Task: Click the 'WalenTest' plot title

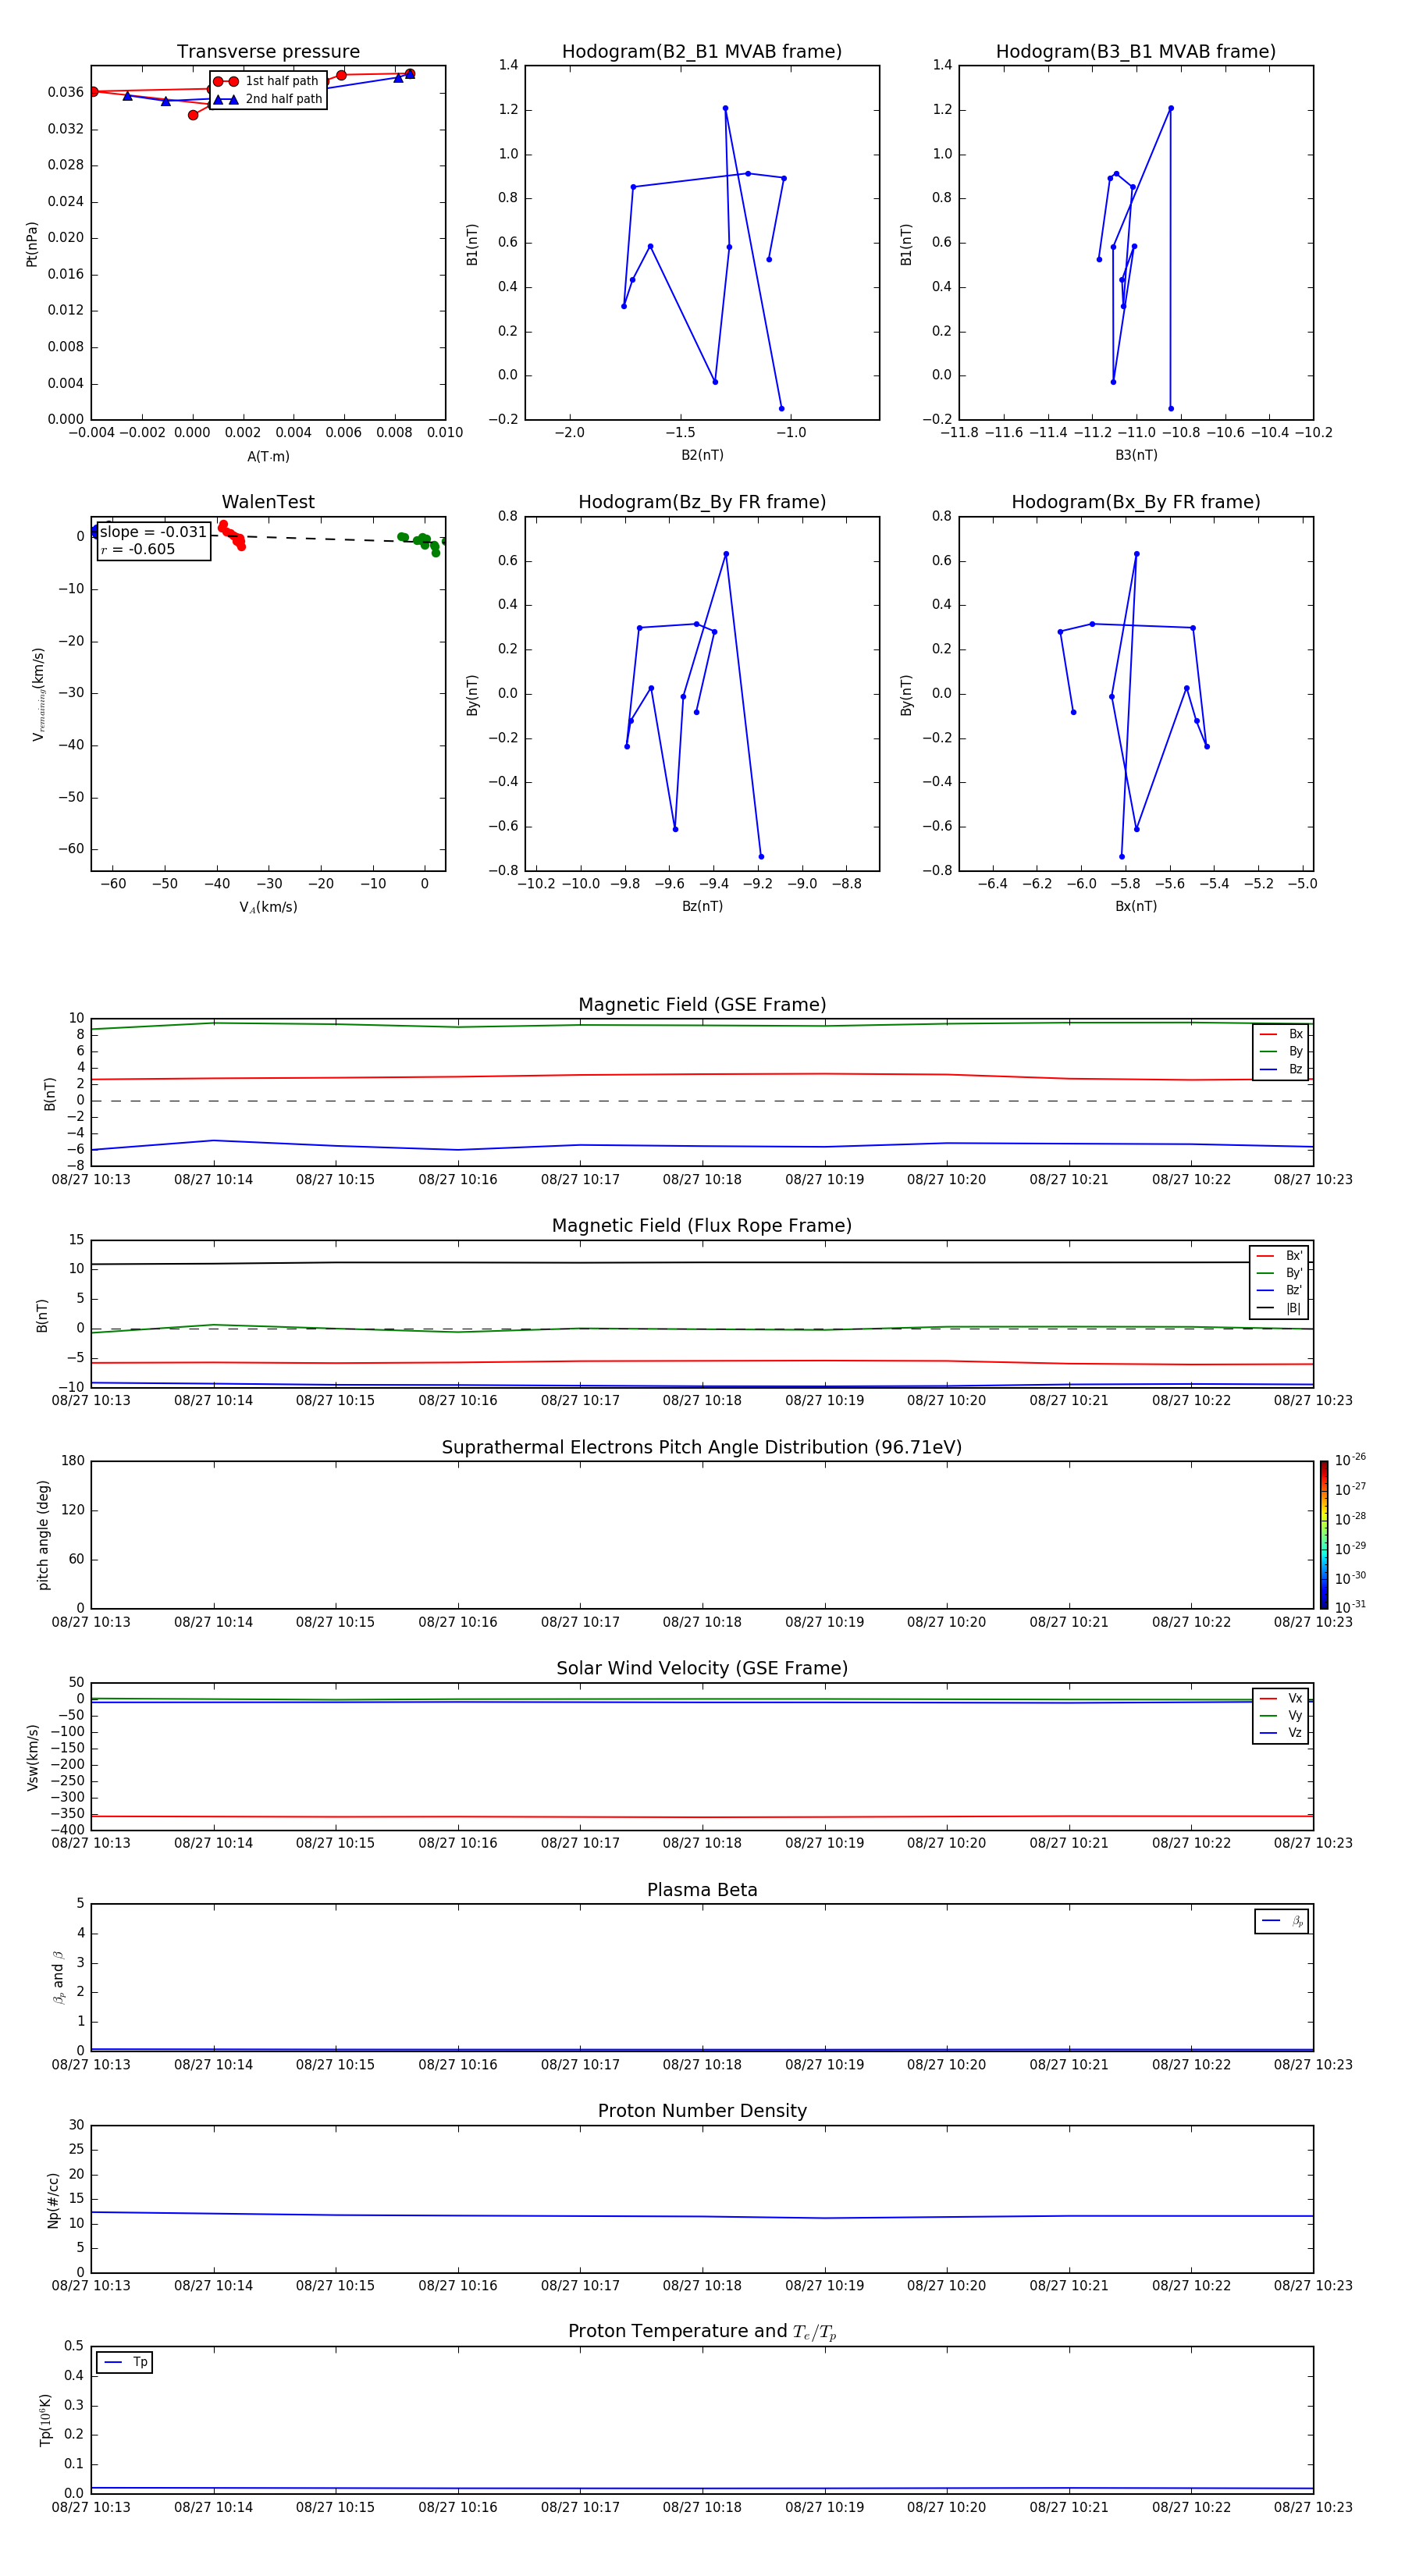Action: pos(268,502)
